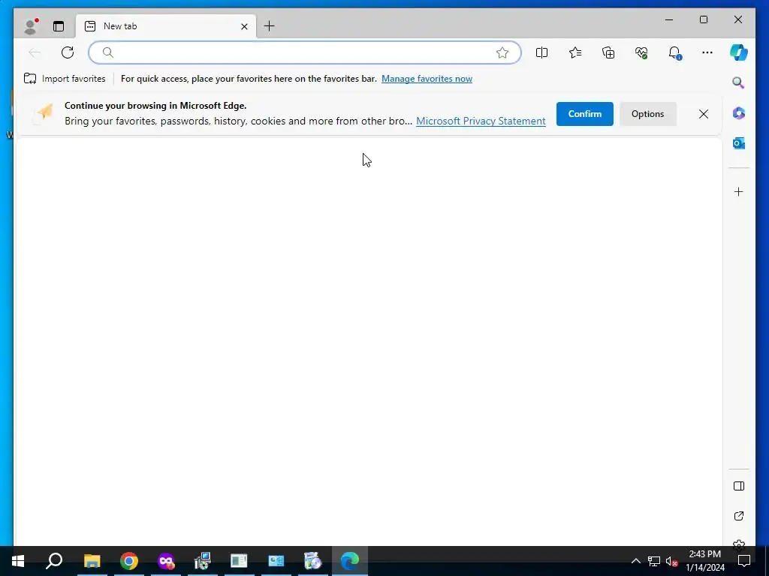
Task: Open the Windows Start menu
Action: click(x=18, y=561)
